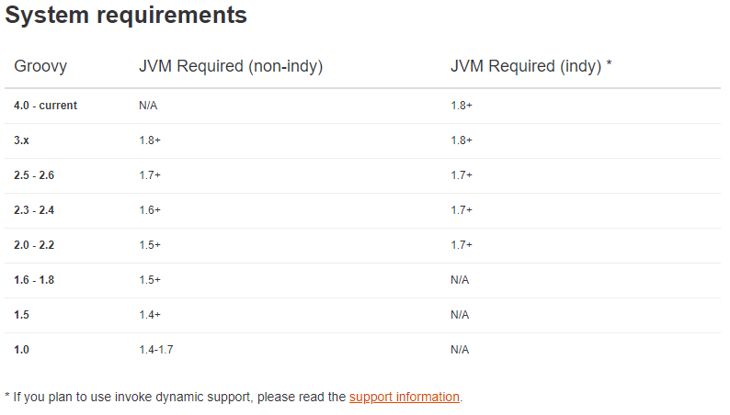Click the JVM Required (non-indy) header
The width and height of the screenshot is (730, 415).
pos(231,66)
